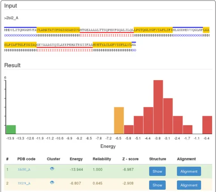
Task: Select the red histogram bar at -4.4
Action: [x=148, y=120]
